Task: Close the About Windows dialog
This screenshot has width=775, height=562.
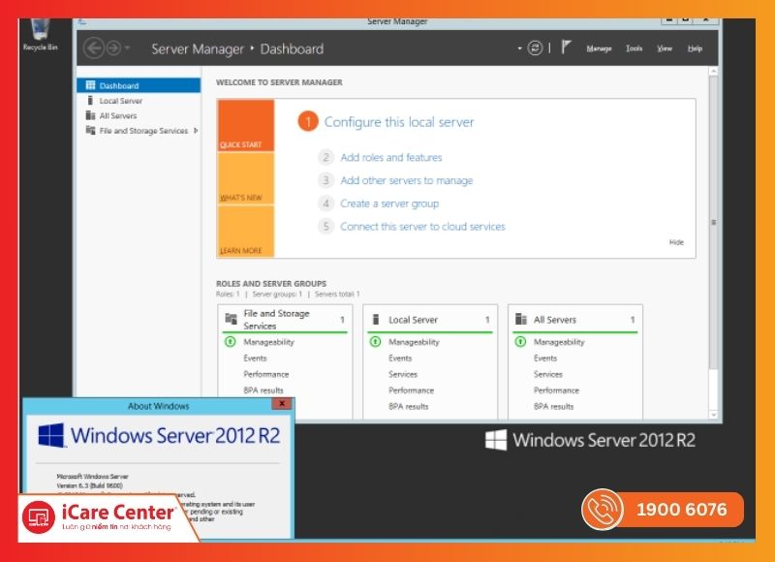Action: click(x=282, y=404)
